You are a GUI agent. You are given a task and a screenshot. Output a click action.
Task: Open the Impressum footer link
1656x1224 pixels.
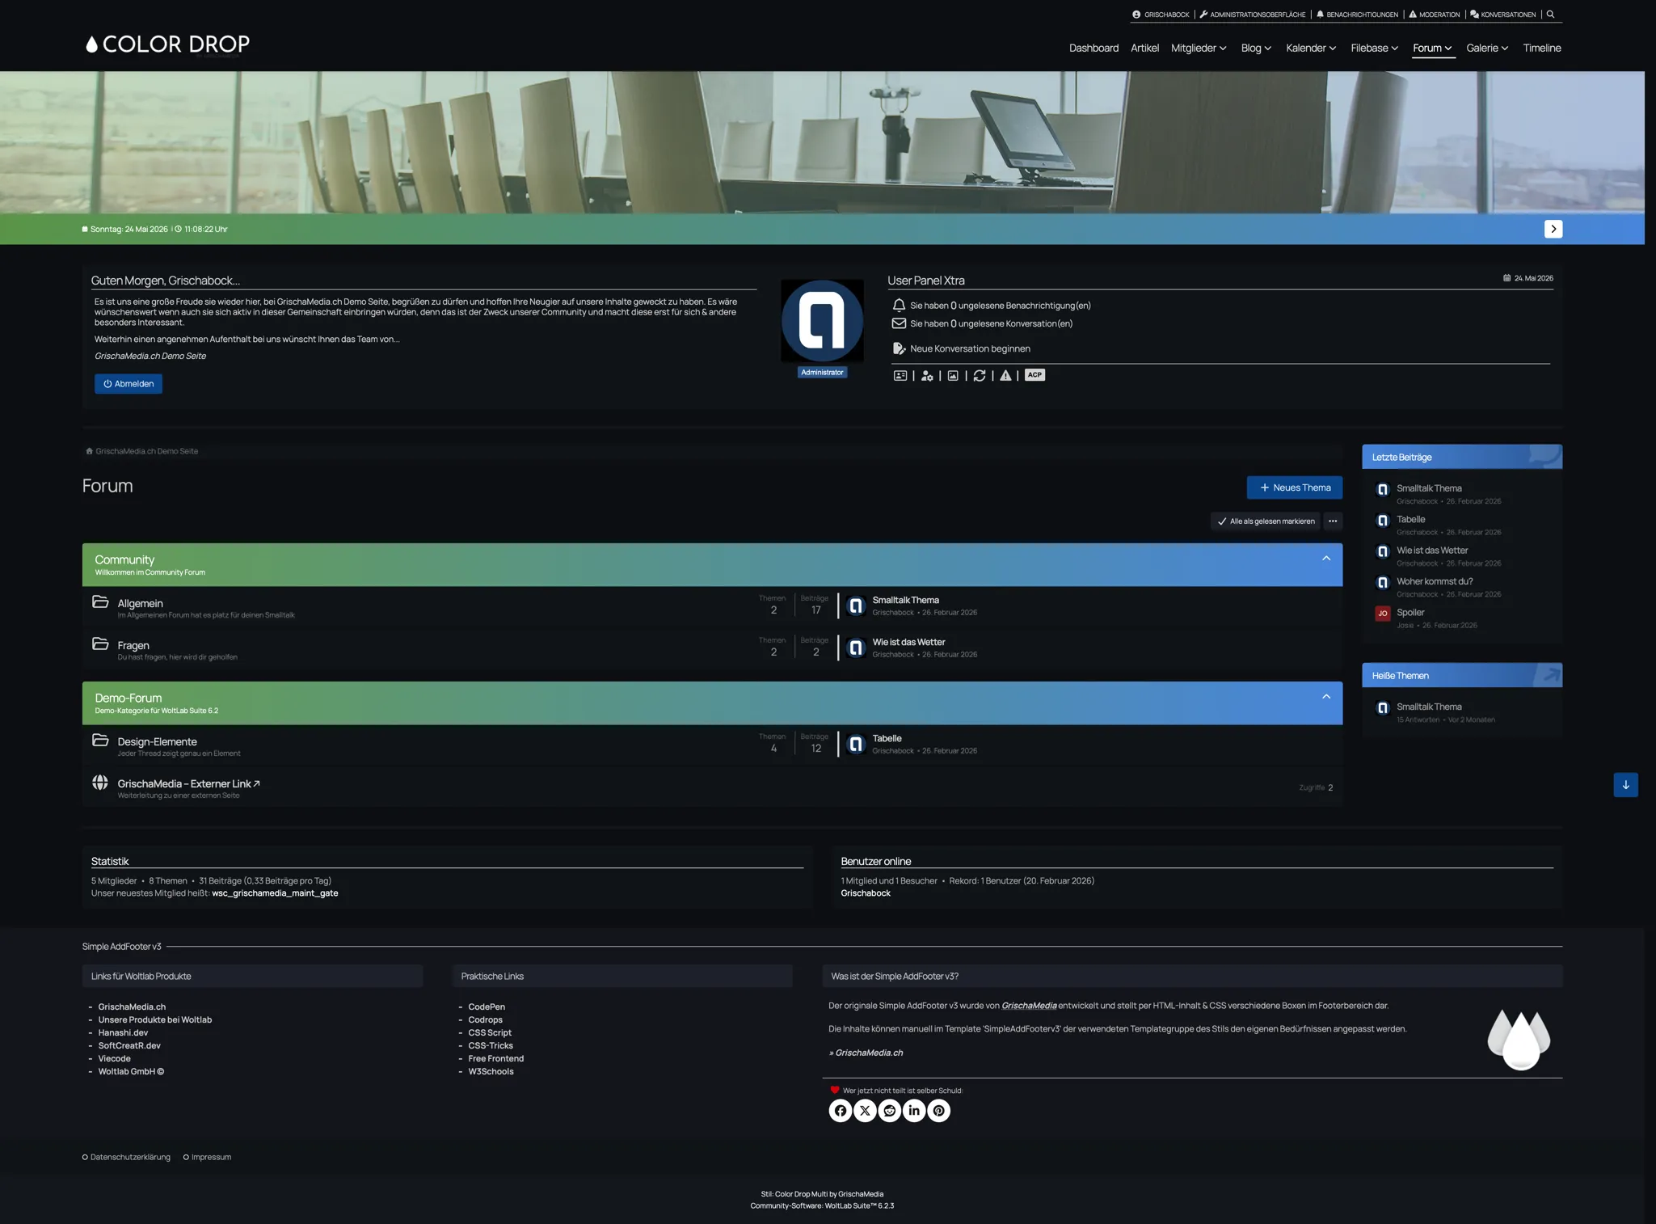pos(211,1158)
